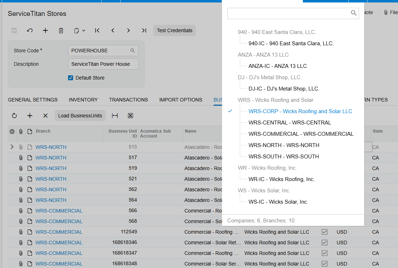This screenshot has width=398, height=268.
Task: Click the Commercial - Solar Ret… name cell
Action: pos(212,243)
